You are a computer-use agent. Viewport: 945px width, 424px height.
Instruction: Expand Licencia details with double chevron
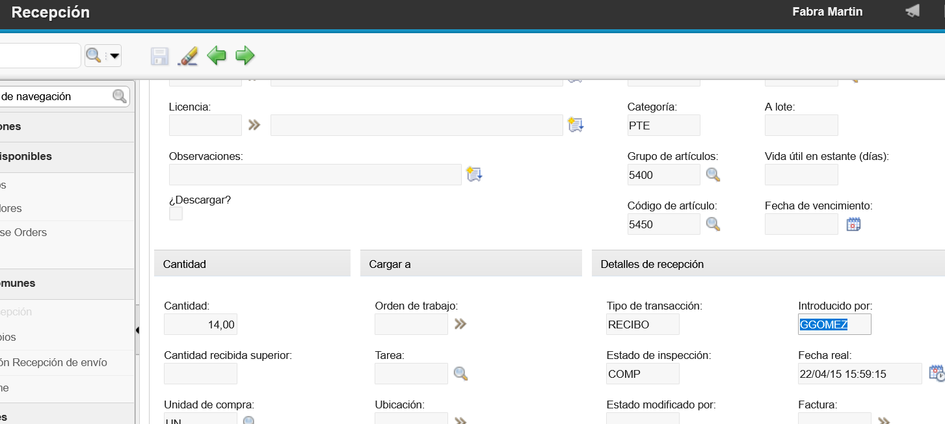(254, 125)
